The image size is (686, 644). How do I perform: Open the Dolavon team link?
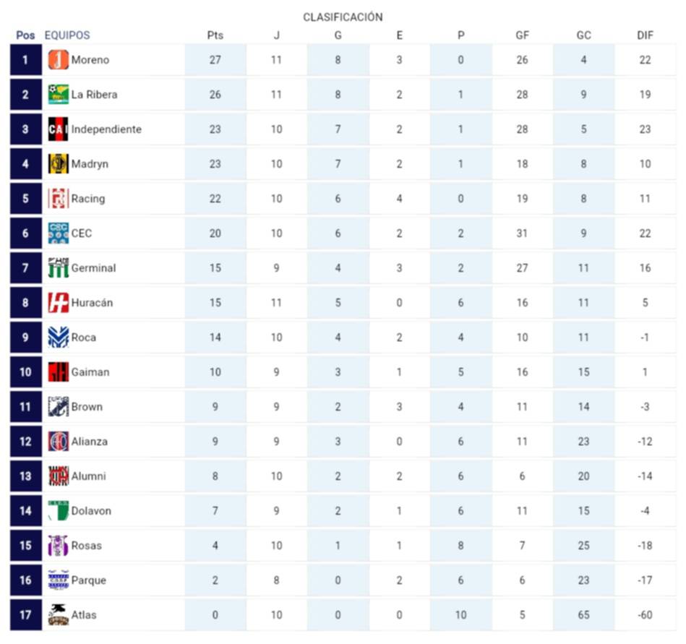tap(91, 511)
